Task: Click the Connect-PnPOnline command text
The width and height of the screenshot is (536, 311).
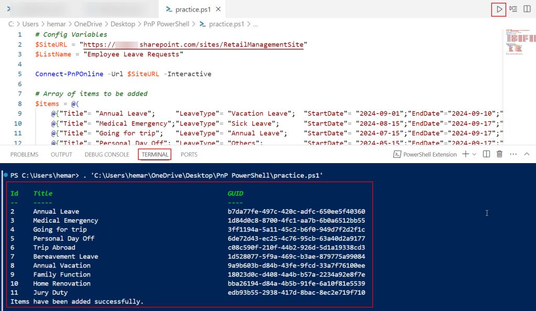Action: 69,74
